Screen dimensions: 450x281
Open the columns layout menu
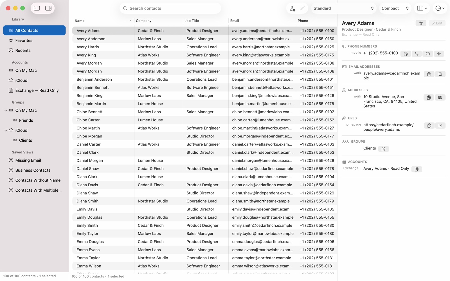point(422,8)
